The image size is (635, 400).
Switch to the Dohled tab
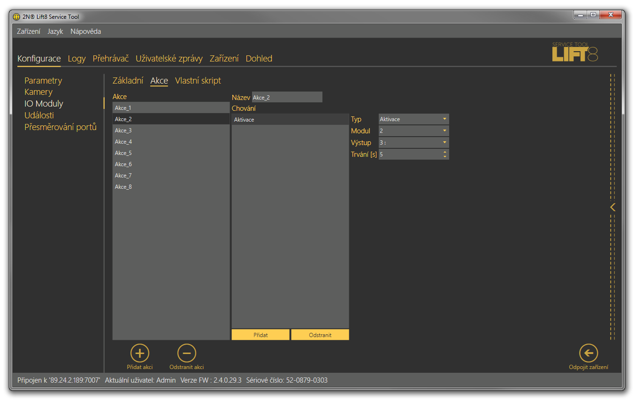tap(259, 59)
